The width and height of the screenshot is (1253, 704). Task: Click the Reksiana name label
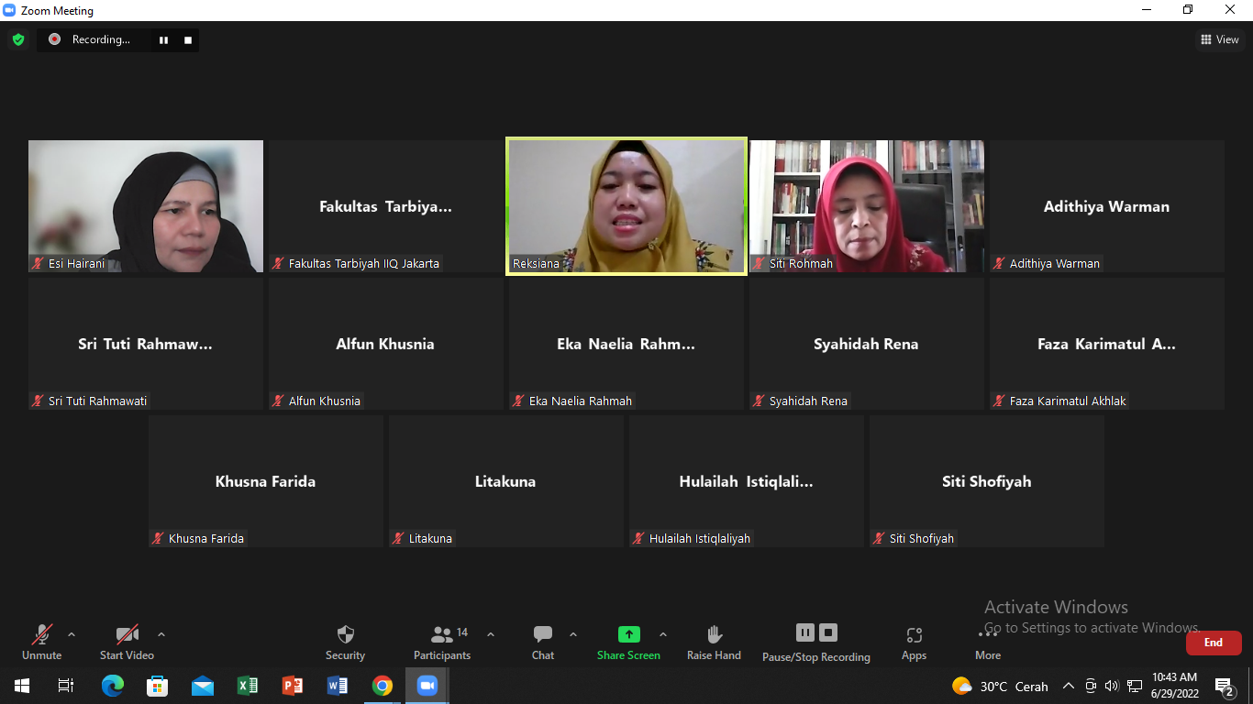(x=536, y=263)
